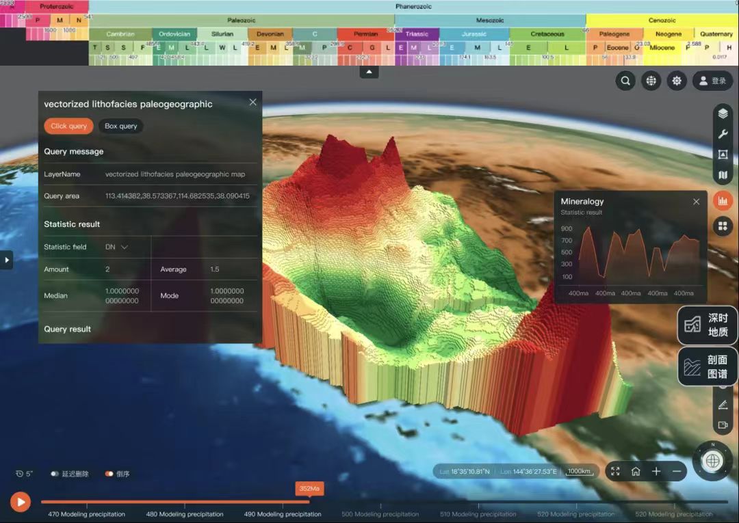This screenshot has width=739, height=523.
Task: Toggle the orange bar chart statistics icon
Action: [x=723, y=201]
